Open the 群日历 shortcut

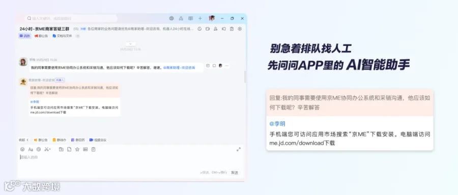78,140
